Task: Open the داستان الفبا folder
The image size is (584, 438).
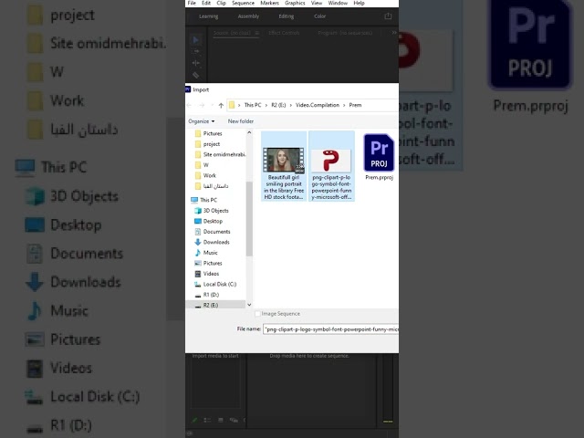Action: click(212, 186)
